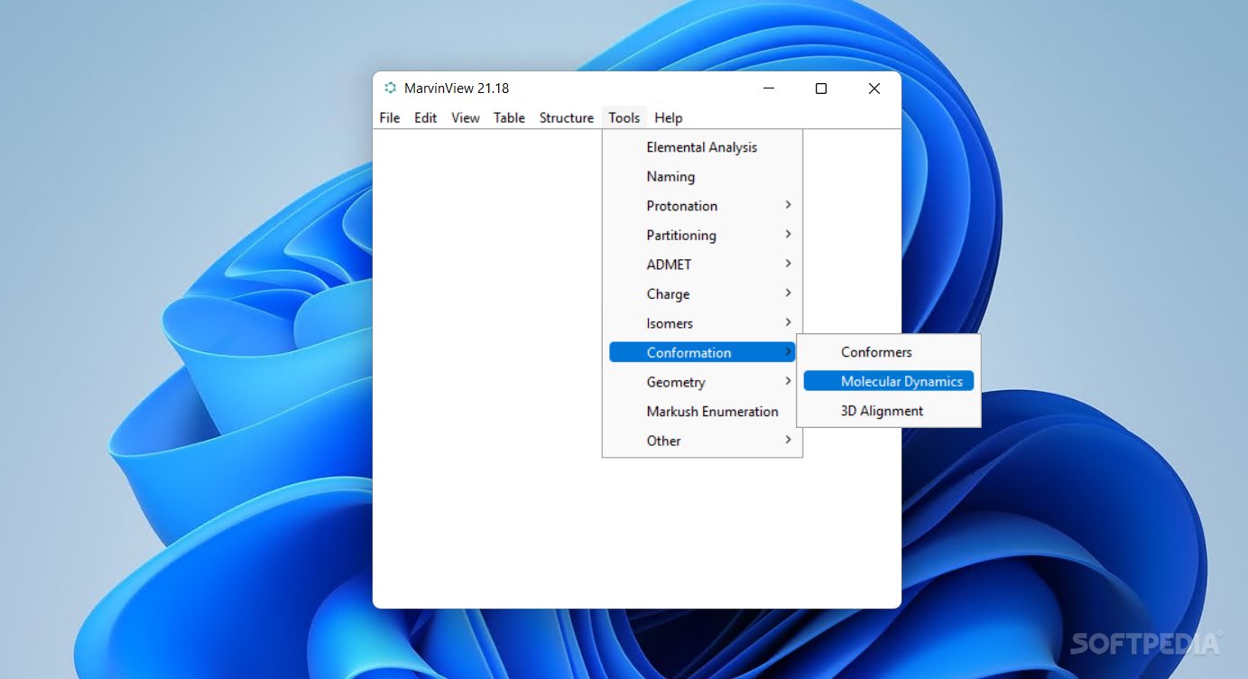This screenshot has height=679, width=1248.
Task: Expand the Protonation arrow
Action: coord(788,205)
